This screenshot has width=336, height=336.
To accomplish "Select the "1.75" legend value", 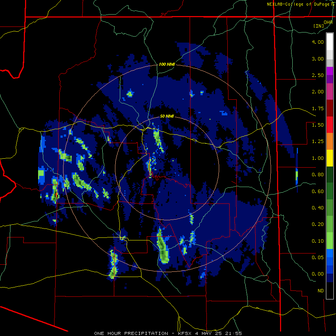I will [318, 108].
